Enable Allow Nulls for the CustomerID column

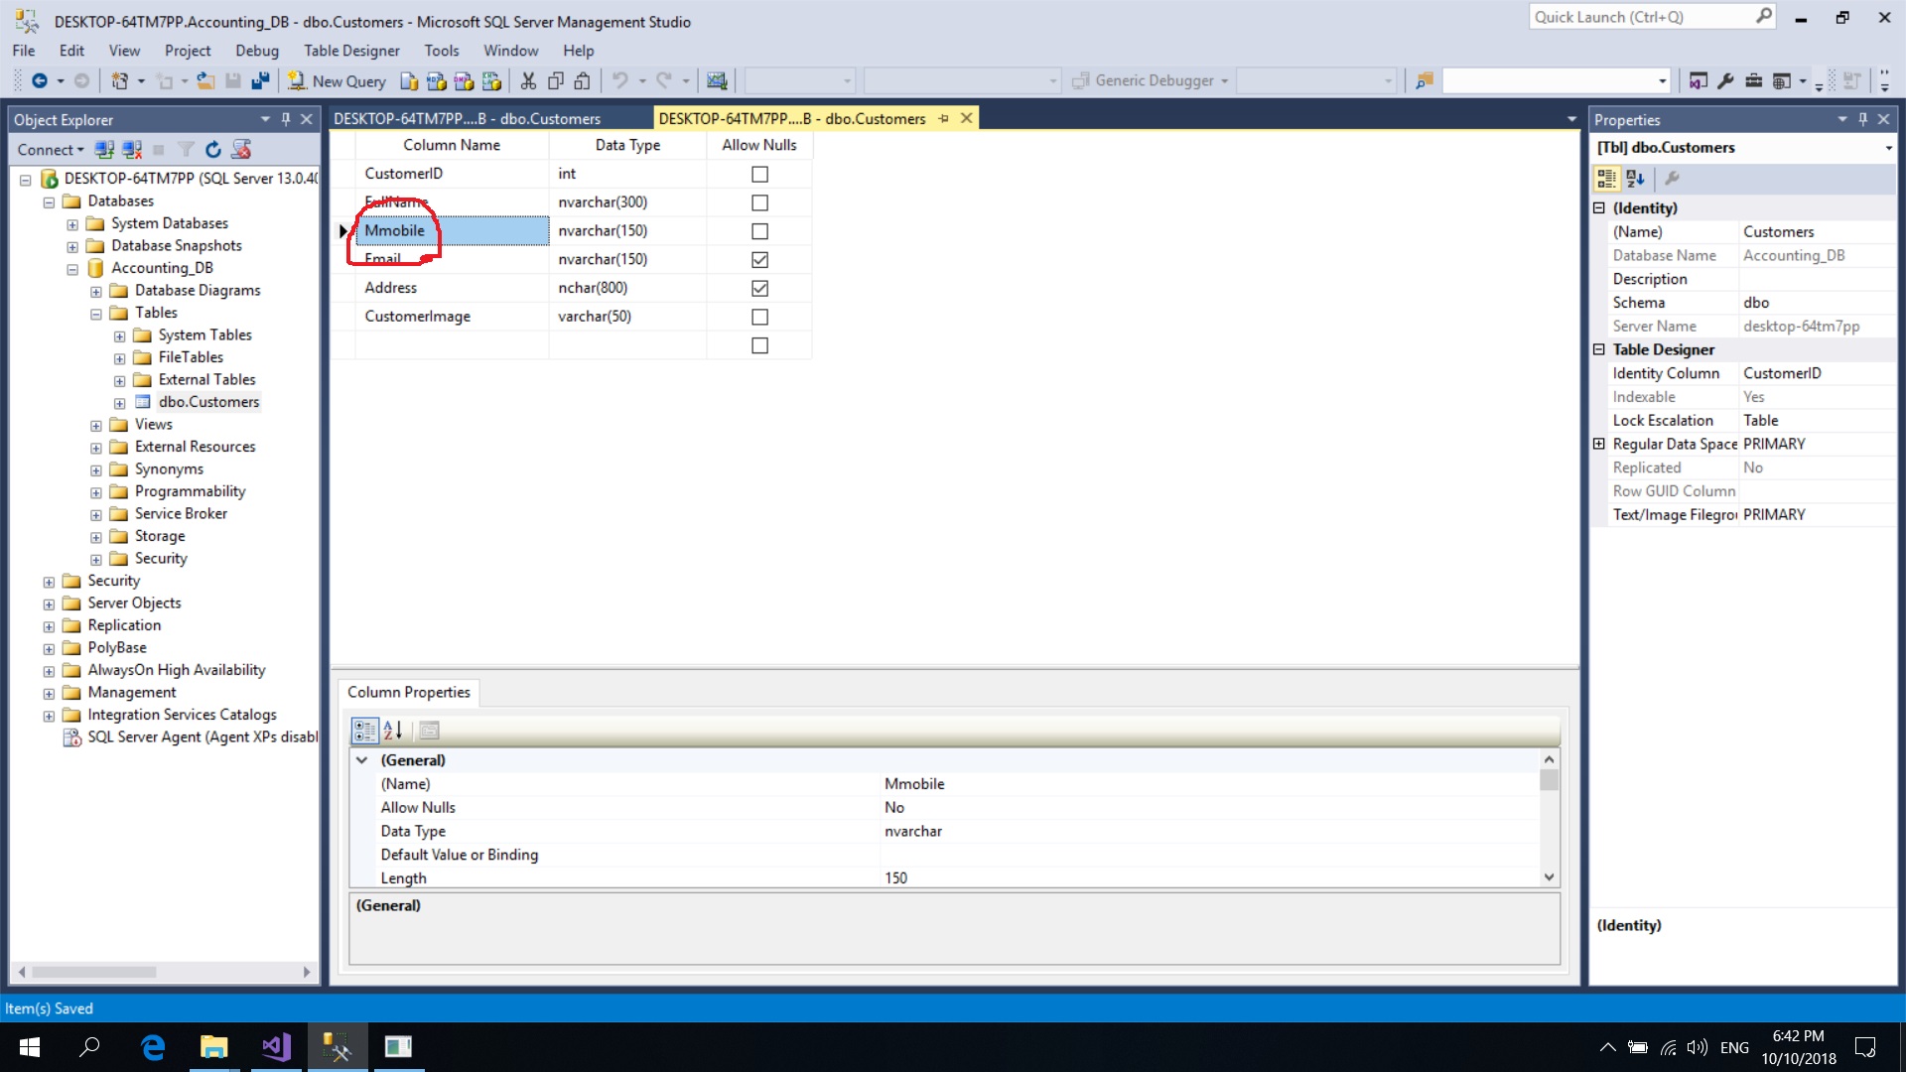pos(759,174)
